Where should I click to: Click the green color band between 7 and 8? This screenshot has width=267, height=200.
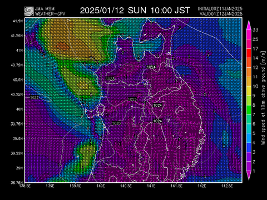249,110
